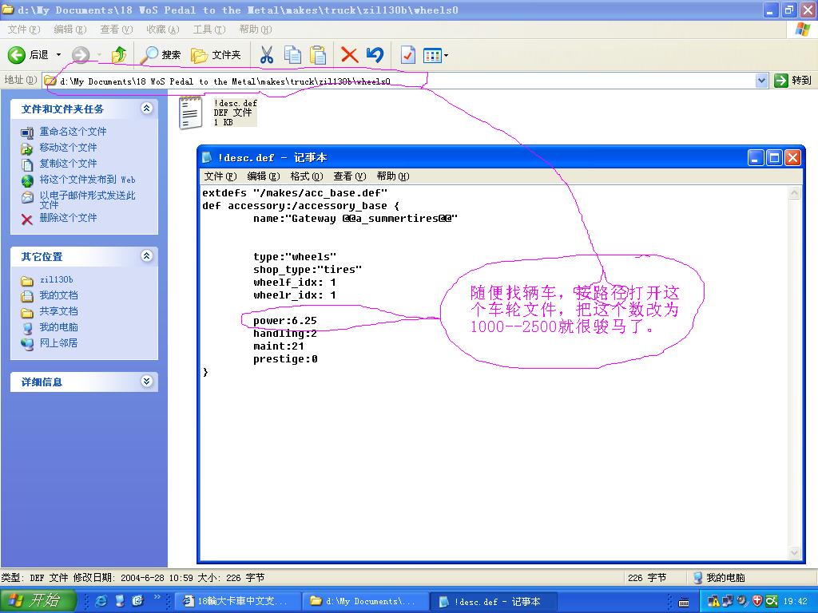Click the Undo arrow icon
Screen dimensions: 818x613
(x=375, y=54)
